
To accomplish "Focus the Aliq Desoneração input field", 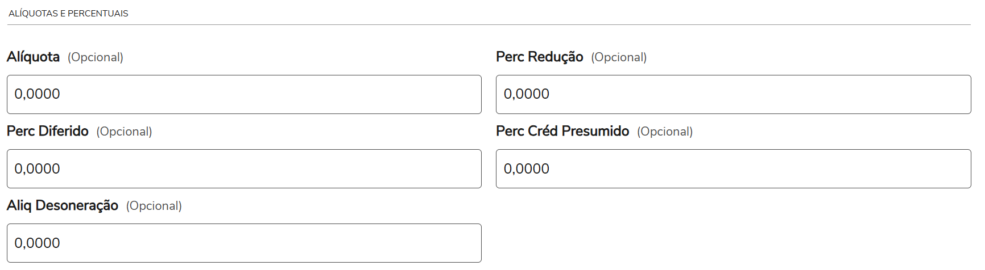I will point(244,243).
